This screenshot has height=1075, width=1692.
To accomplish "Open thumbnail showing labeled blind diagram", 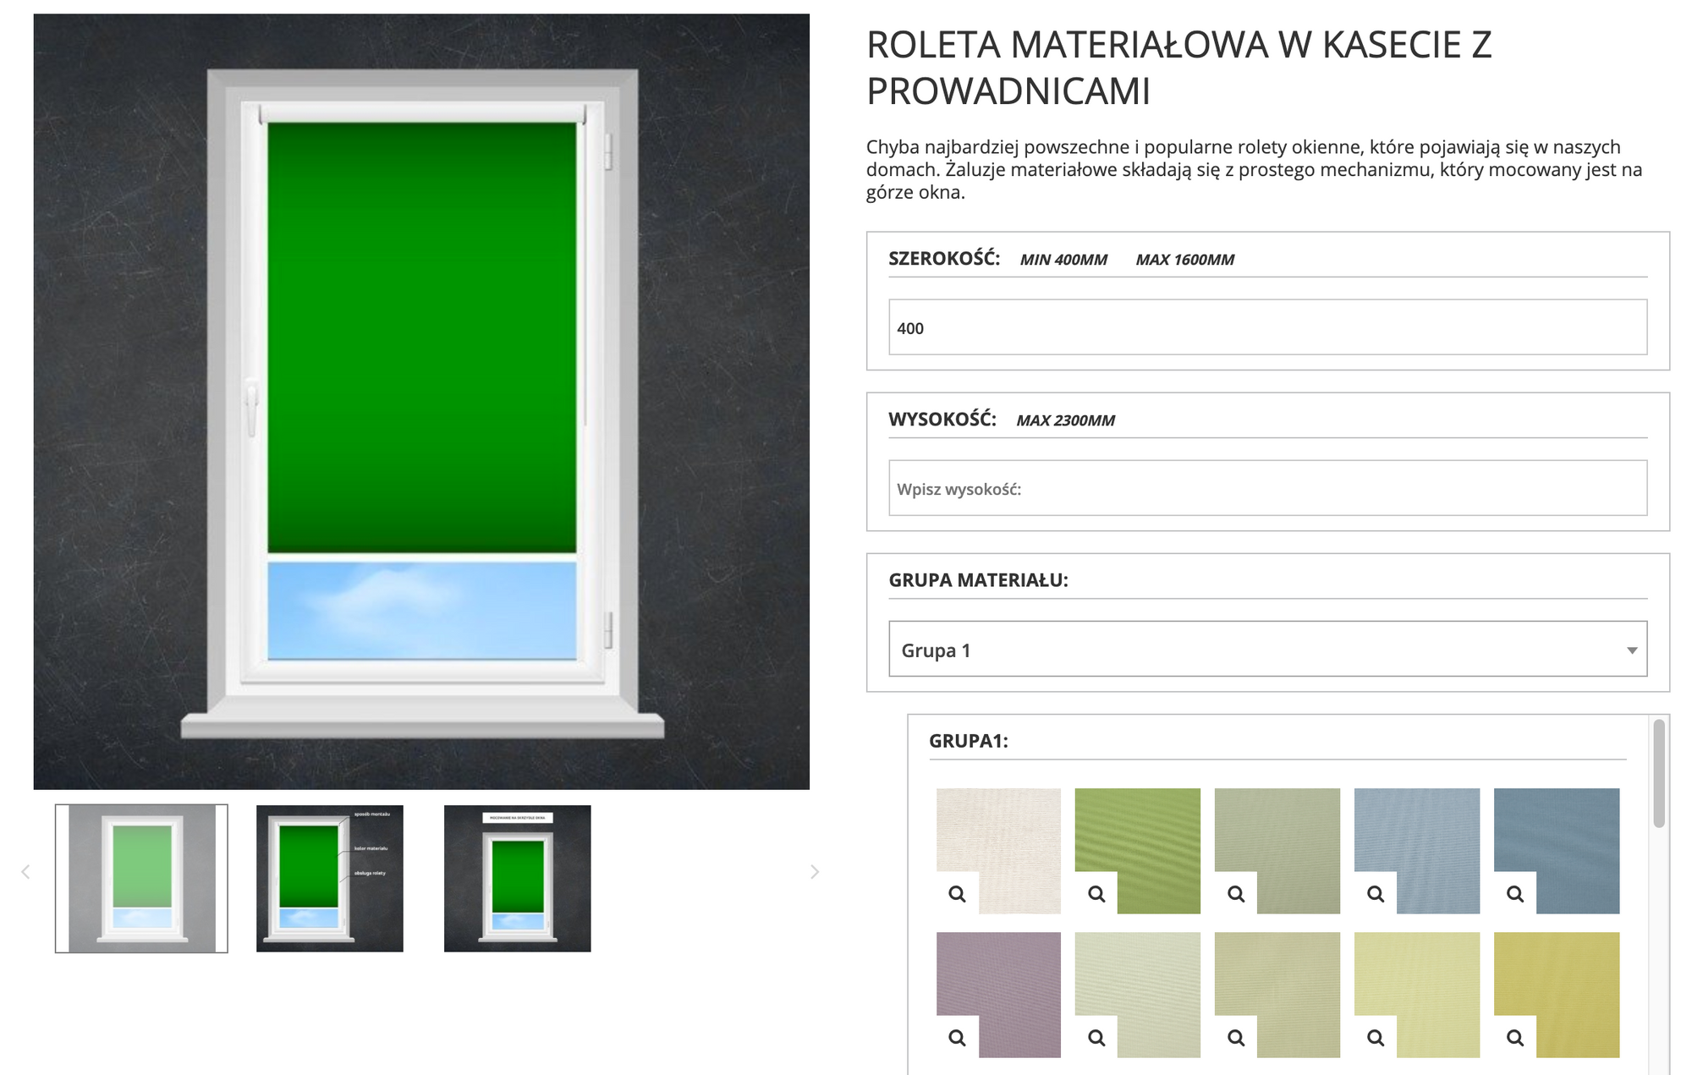I will click(329, 878).
